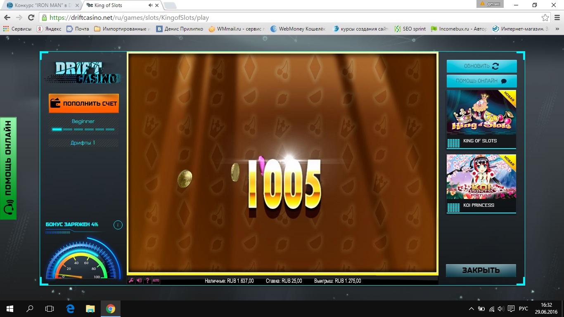Open the Incomebux.ru bookmark
The image size is (564, 317).
point(459,29)
